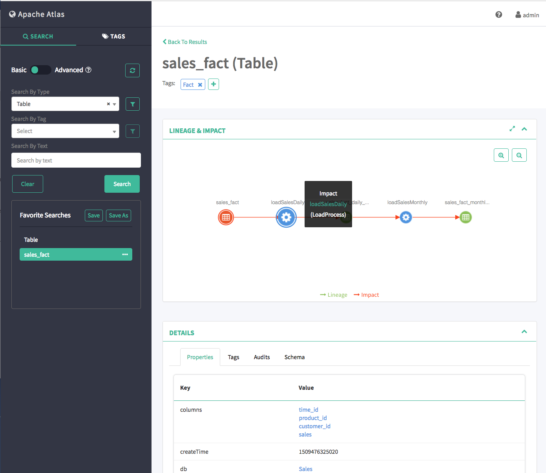This screenshot has height=473, width=546.
Task: Open the help question mark icon
Action: (499, 15)
